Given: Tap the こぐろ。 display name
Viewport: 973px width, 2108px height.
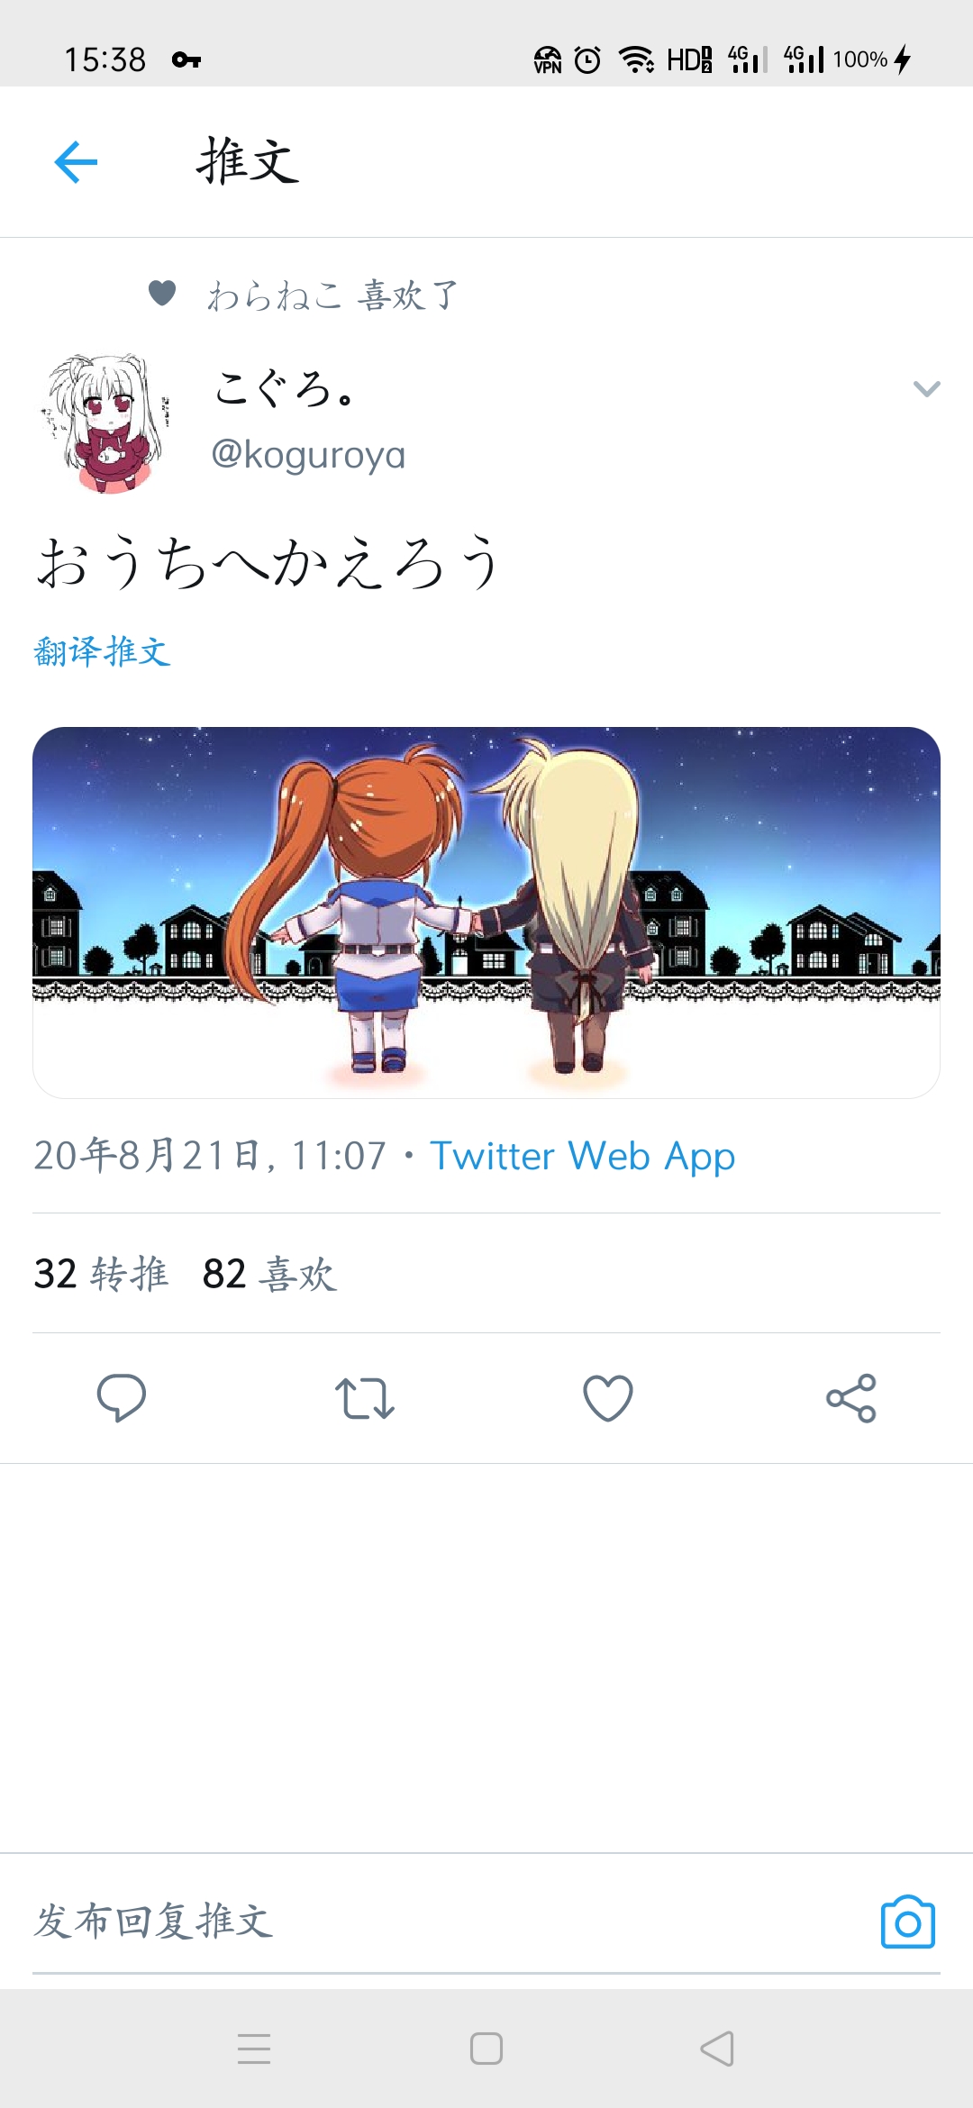Looking at the screenshot, I should click(x=285, y=388).
